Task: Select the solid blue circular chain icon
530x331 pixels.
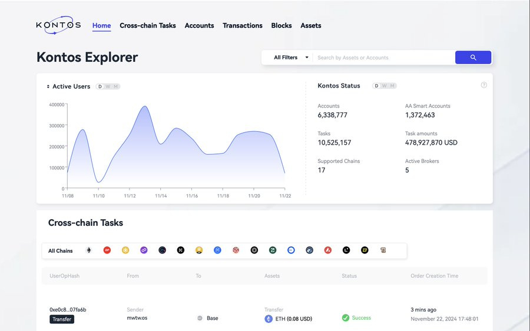Action: tap(217, 250)
